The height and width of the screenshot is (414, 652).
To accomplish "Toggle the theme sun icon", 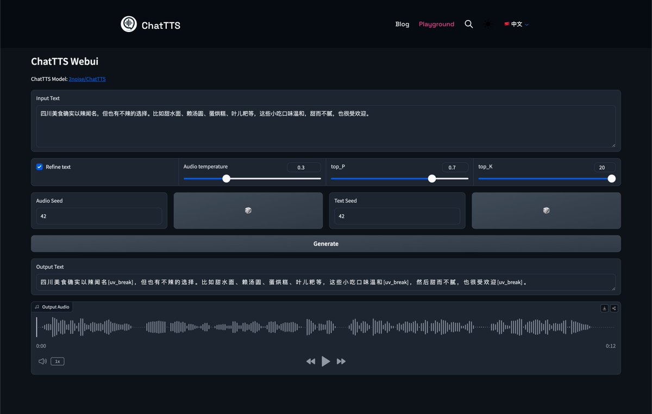I will [487, 24].
